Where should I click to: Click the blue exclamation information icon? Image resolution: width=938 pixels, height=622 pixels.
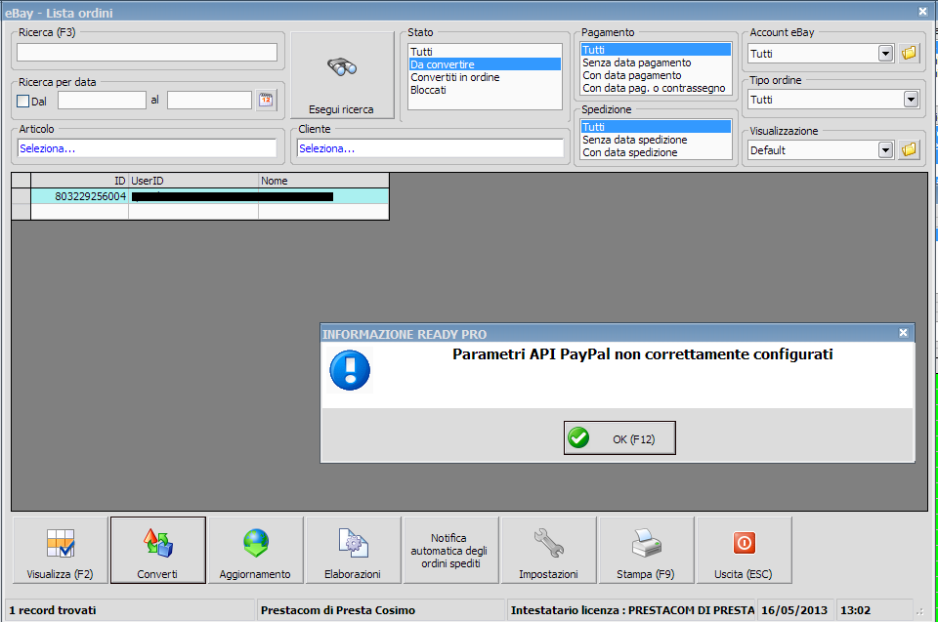pyautogui.click(x=350, y=370)
